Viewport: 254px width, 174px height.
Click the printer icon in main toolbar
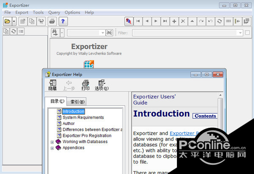click(x=52, y=21)
